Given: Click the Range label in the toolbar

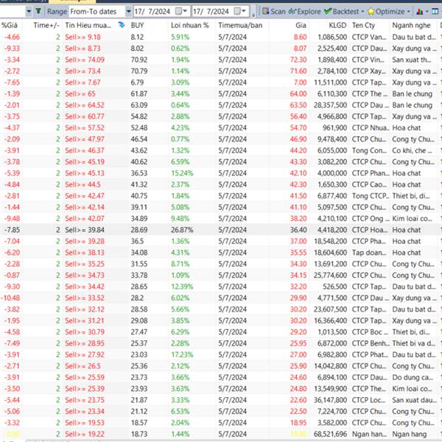Looking at the screenshot, I should click(x=57, y=12).
